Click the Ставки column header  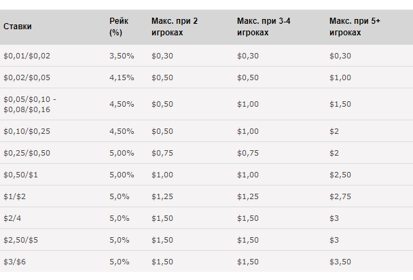[x=18, y=27]
